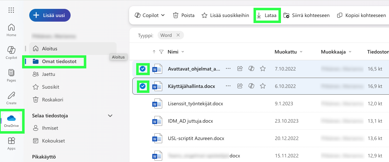Click Word icon of Käyttäjähallinta.docx

pos(157,86)
